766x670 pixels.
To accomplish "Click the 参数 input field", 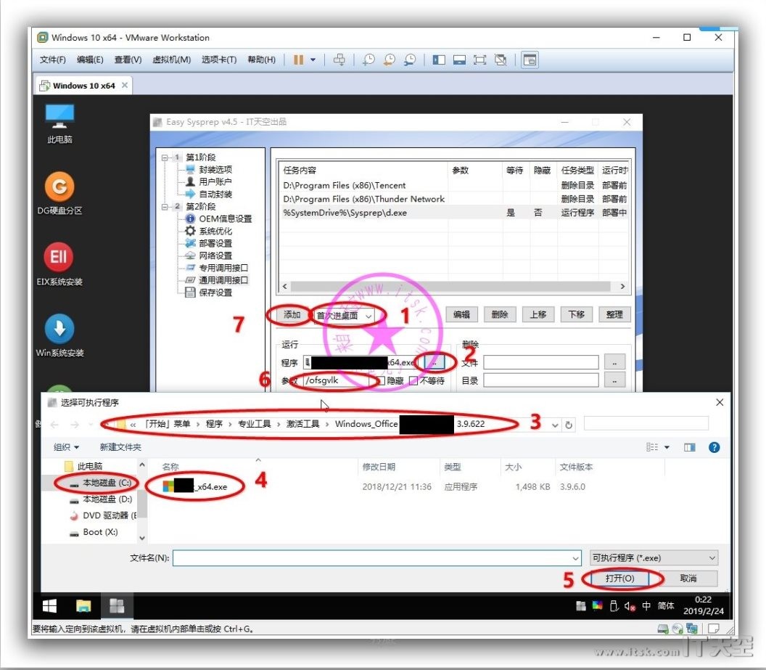I will (x=339, y=380).
